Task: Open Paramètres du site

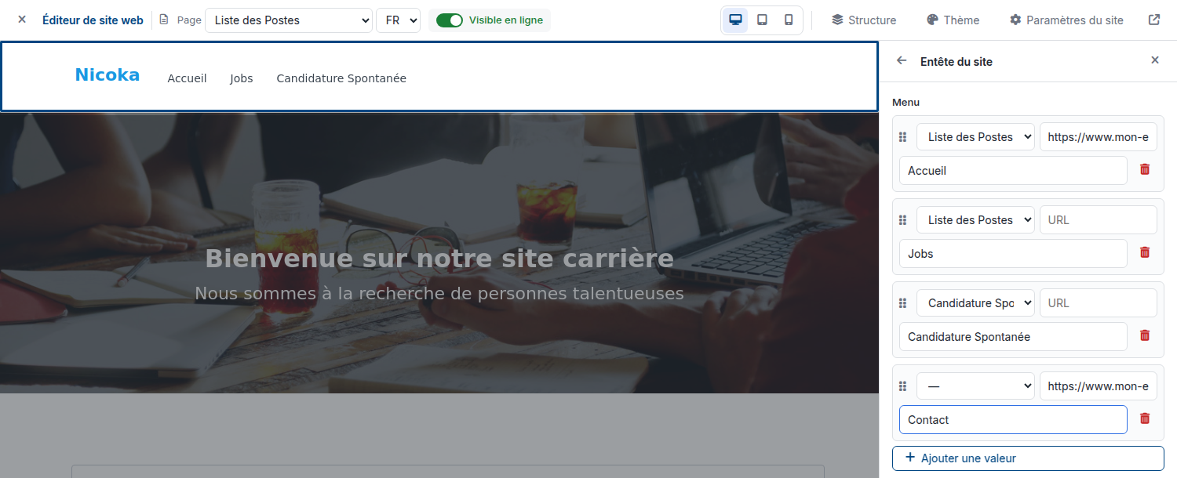Action: pyautogui.click(x=1066, y=20)
